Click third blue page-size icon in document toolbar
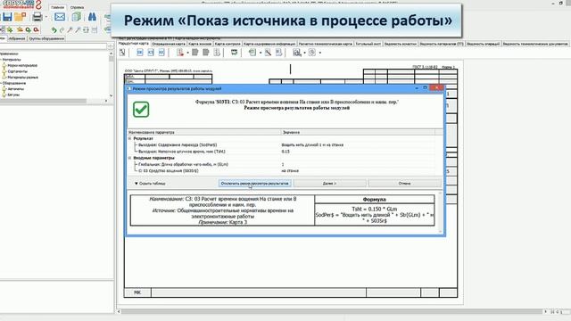This screenshot has height=321, width=571. 161,53
